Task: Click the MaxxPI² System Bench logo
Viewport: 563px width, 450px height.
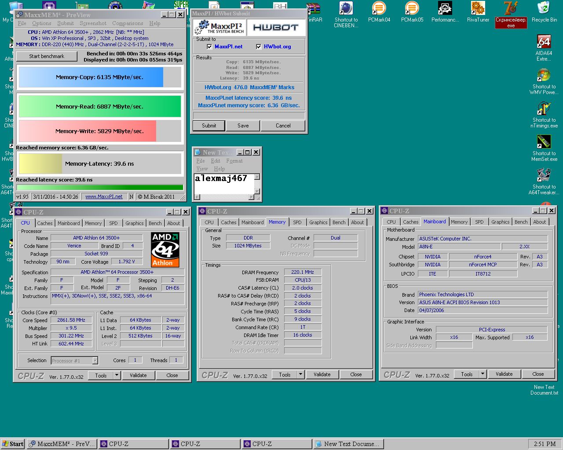Action: (x=219, y=27)
